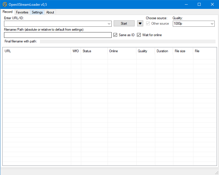Click the Online column header
This screenshot has height=175, width=219.
pyautogui.click(x=122, y=51)
